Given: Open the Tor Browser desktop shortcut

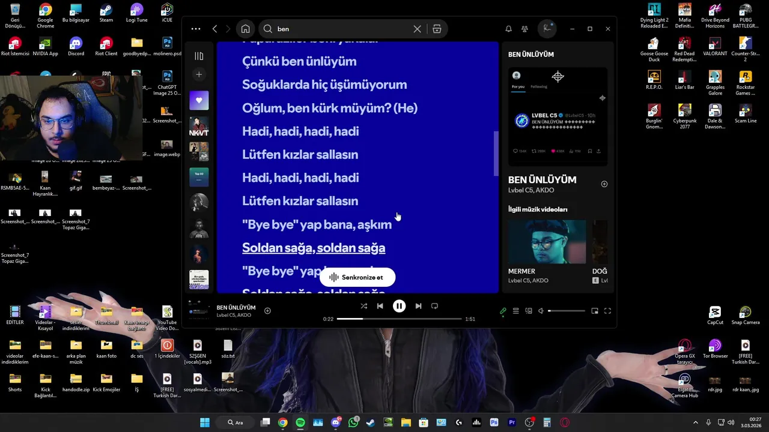Looking at the screenshot, I should [x=715, y=349].
